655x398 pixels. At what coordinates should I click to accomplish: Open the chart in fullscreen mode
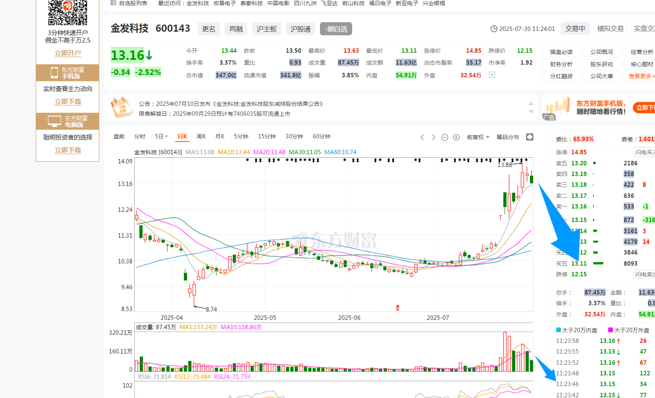530,137
